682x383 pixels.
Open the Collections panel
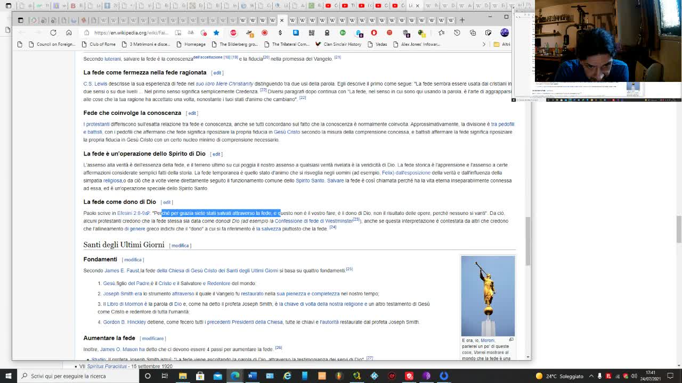coord(473,32)
